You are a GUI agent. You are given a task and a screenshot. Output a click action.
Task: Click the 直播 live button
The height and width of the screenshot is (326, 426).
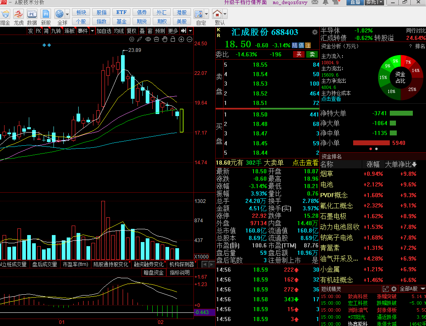[355, 2]
